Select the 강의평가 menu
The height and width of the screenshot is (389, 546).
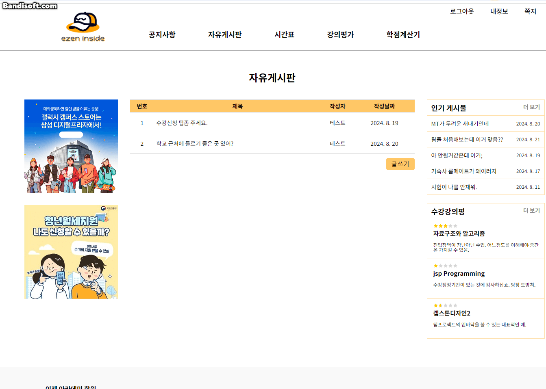341,35
